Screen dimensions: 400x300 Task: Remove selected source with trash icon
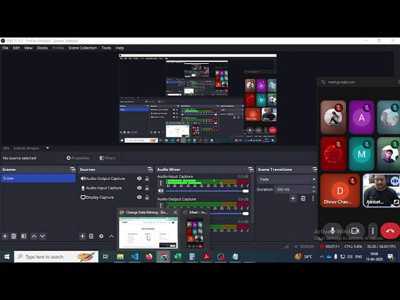tap(91, 236)
